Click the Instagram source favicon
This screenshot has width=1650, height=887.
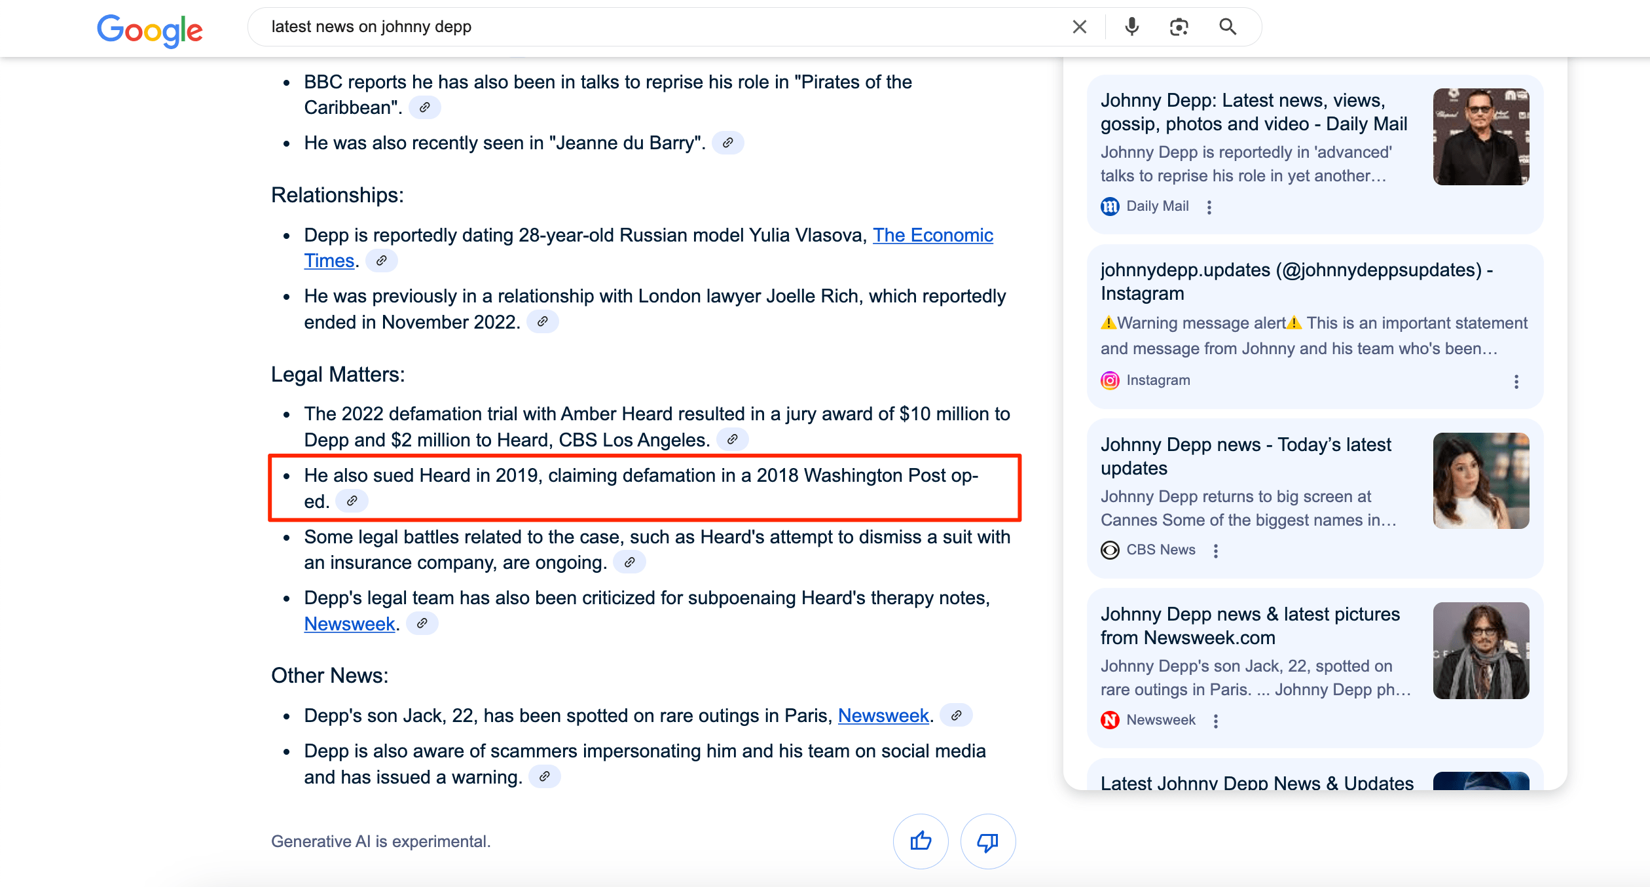[x=1110, y=380]
